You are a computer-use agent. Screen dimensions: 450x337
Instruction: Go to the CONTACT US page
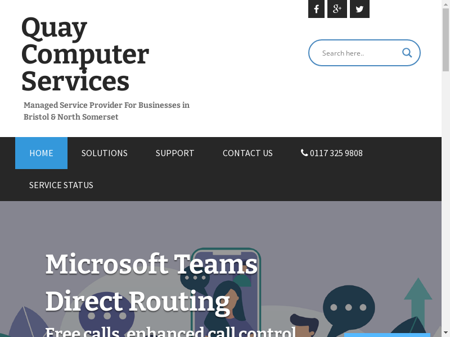247,153
